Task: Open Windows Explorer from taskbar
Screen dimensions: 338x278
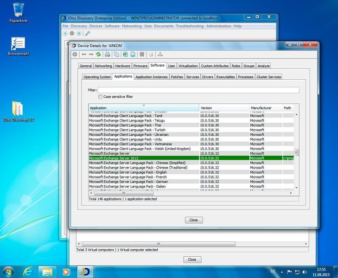Action: tap(47, 272)
